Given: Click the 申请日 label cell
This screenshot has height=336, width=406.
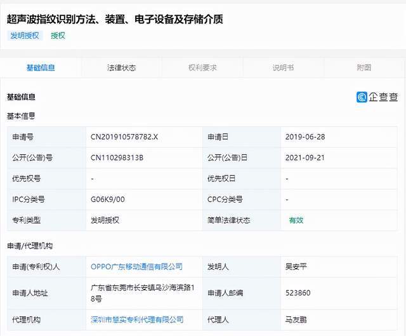Looking at the screenshot, I should [x=242, y=137].
